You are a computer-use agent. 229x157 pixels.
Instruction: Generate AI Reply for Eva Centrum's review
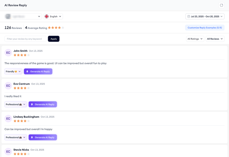point(43,104)
